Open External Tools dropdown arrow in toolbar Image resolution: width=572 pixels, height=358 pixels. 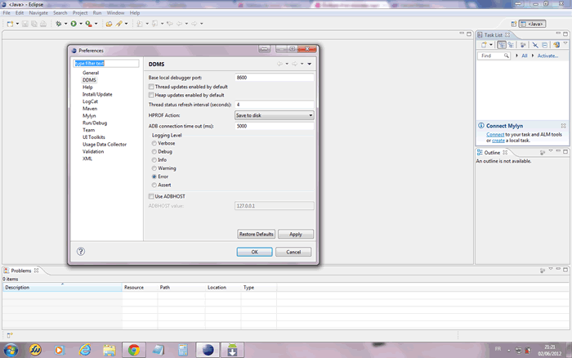point(96,24)
